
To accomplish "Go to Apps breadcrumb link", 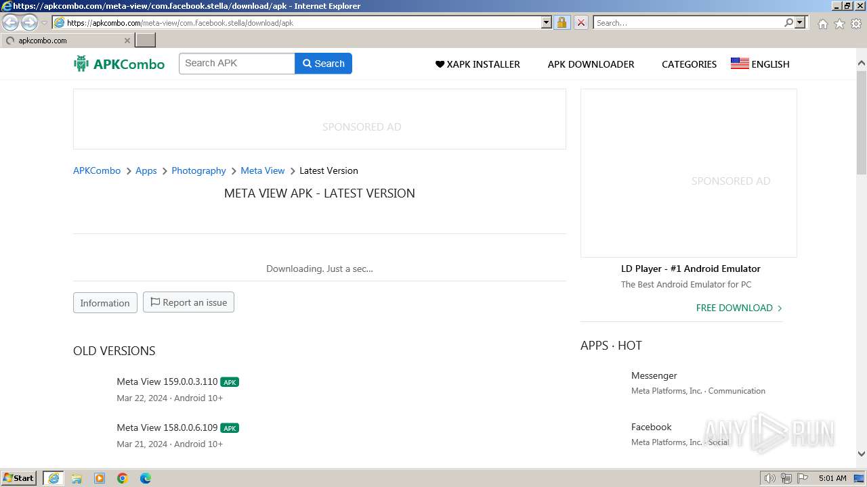I will (x=146, y=170).
